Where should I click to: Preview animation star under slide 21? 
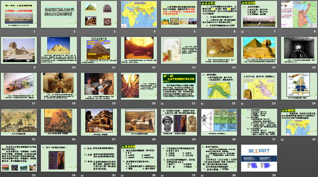pyautogui.click(x=162, y=104)
